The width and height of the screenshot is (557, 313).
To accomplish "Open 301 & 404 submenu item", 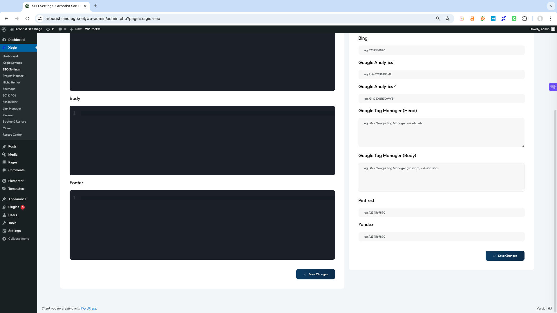I will tap(9, 95).
